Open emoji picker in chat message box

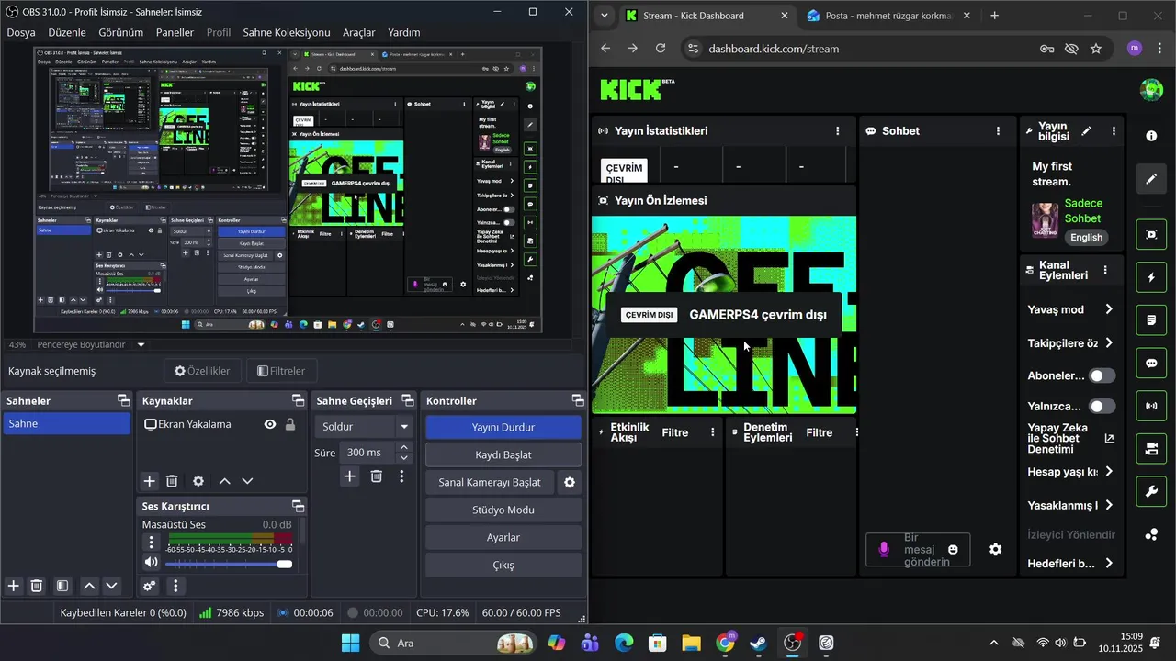click(x=954, y=549)
